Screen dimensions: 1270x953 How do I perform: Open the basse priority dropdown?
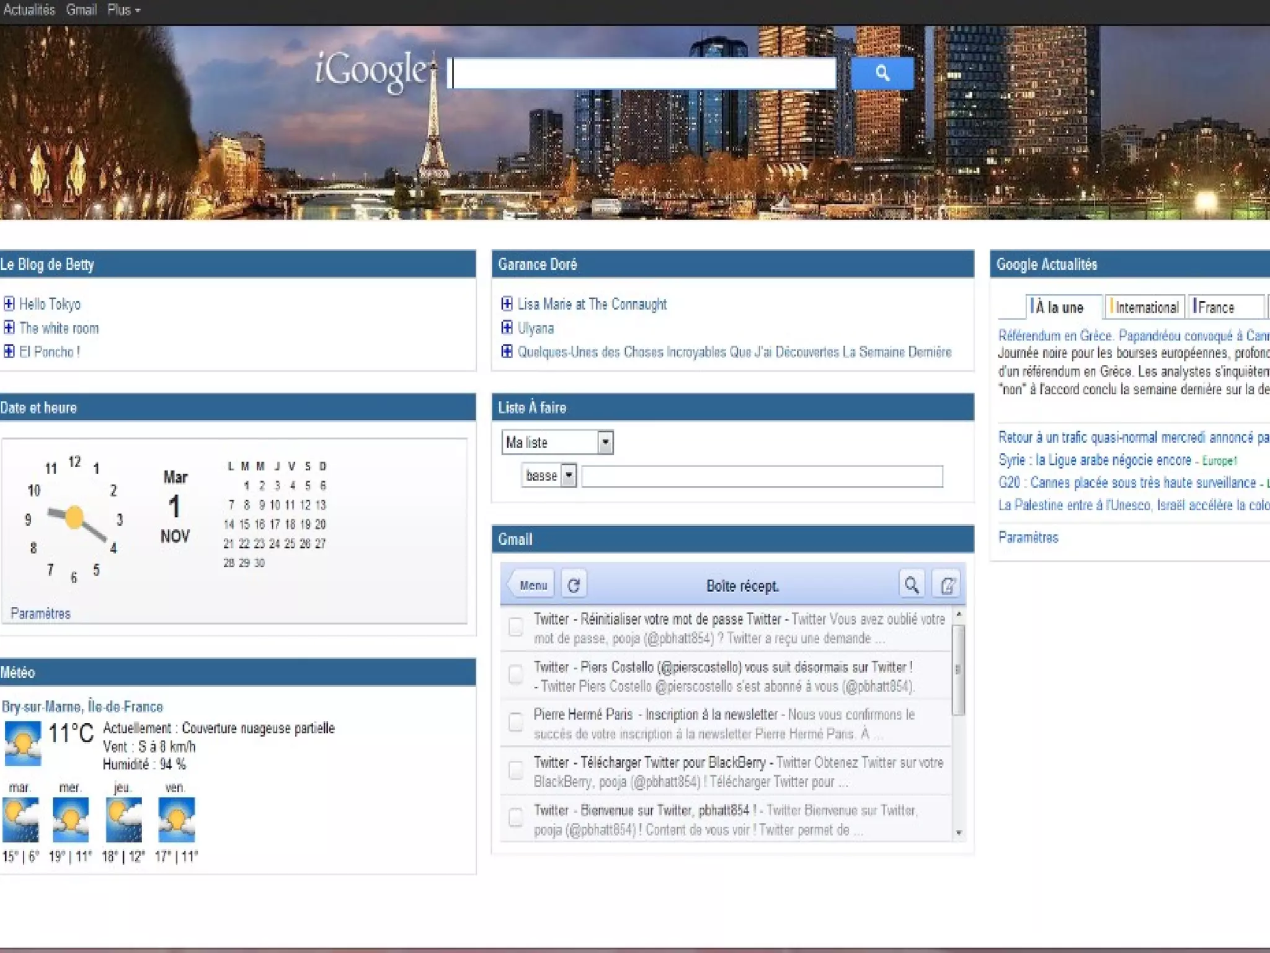569,476
